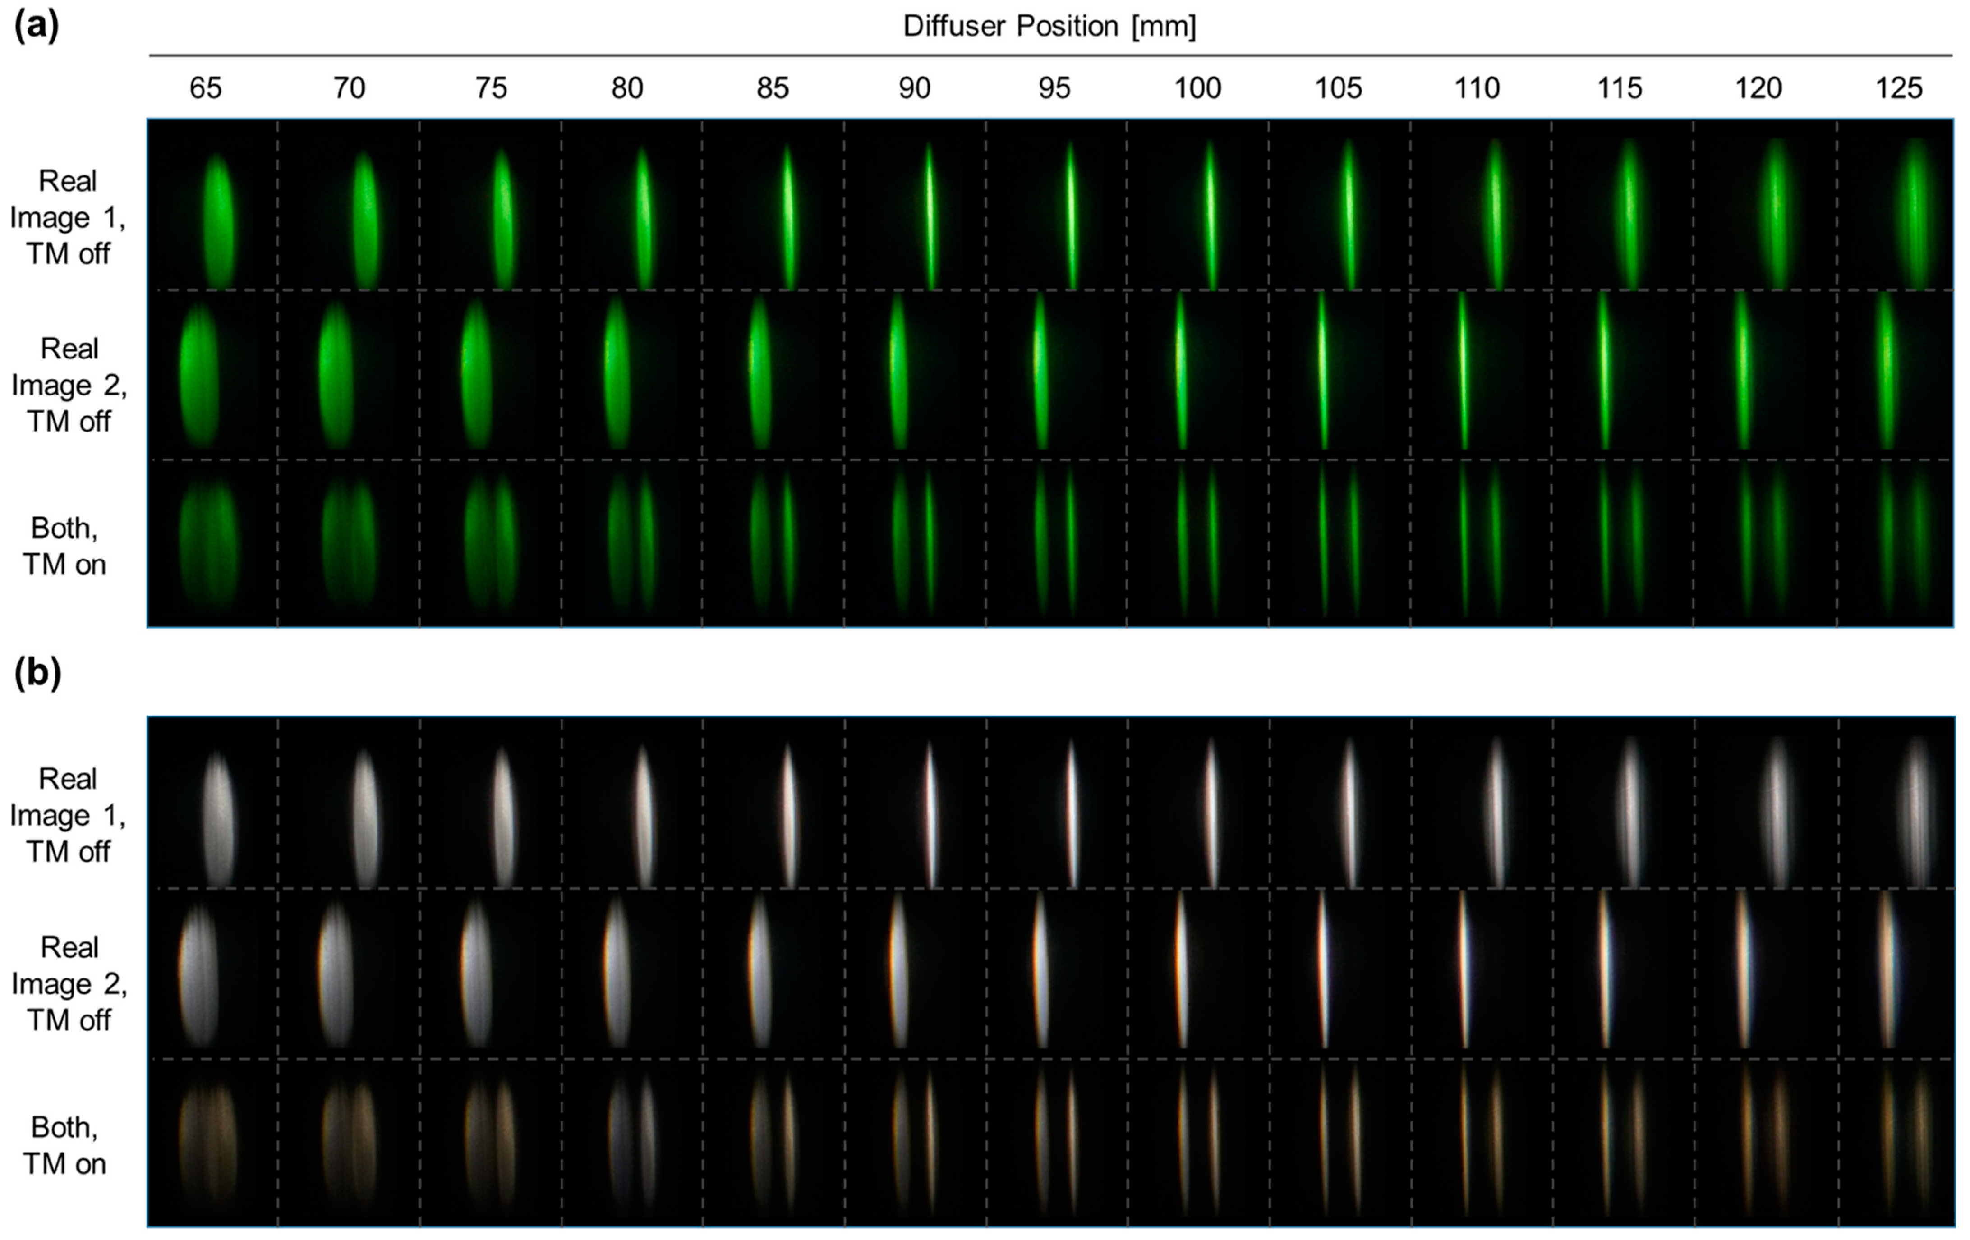Click the column label 115
Viewport: 1970px width, 1240px height.
click(x=1620, y=87)
